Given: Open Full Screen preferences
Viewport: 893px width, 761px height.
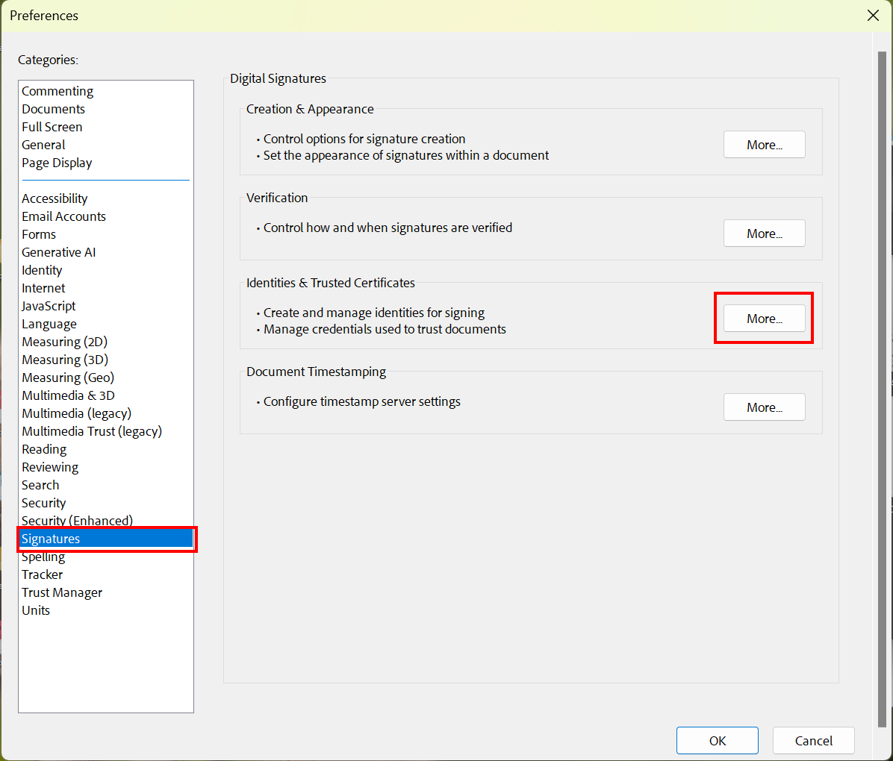Looking at the screenshot, I should coord(52,126).
